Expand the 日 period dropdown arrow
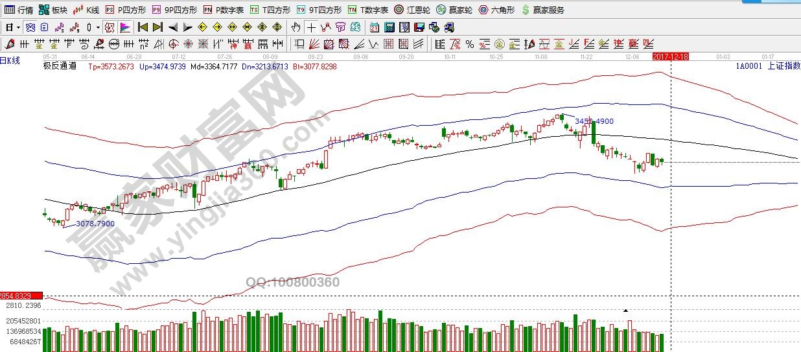801x352 pixels. (18, 27)
